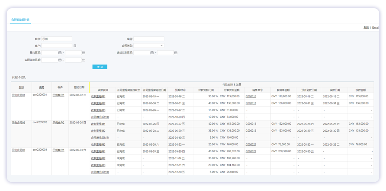Click into the 名称 name input field
386x191 pixels.
[57, 39]
